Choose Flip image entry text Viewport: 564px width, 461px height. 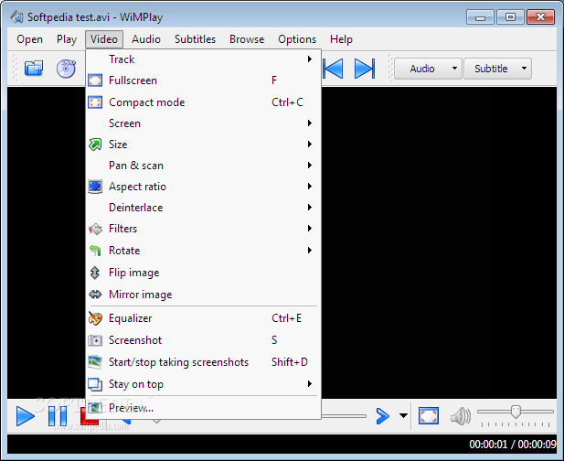pyautogui.click(x=133, y=273)
